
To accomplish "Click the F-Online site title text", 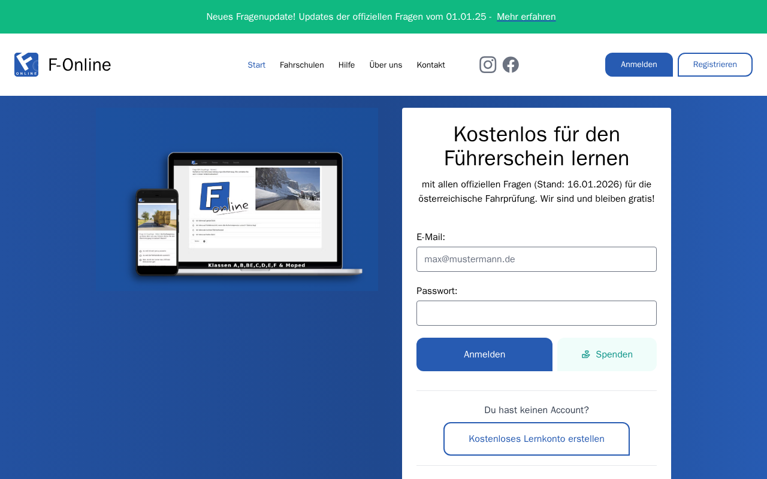I will pos(79,65).
